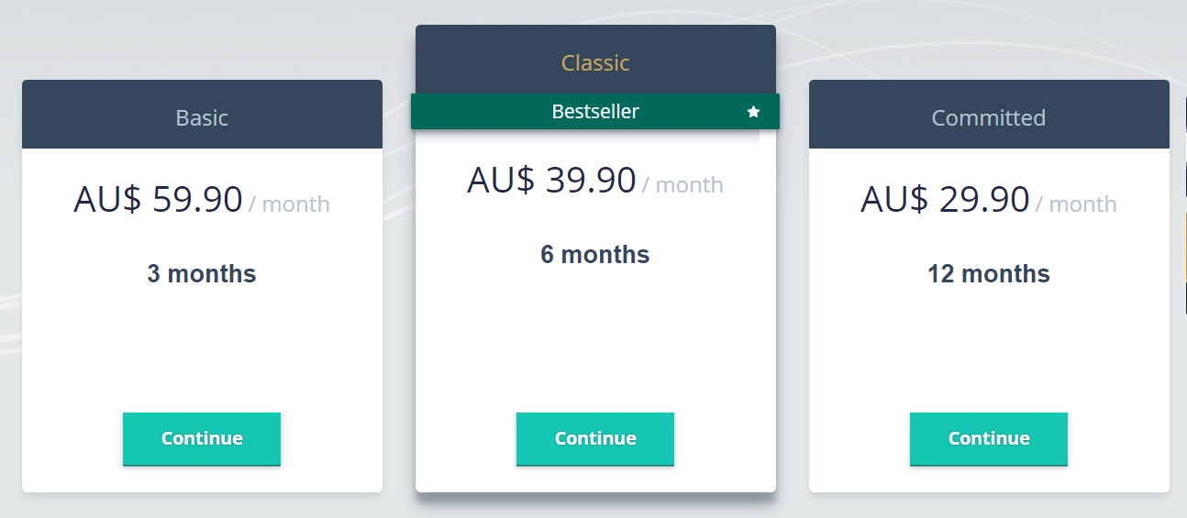Click '/ month' beside the 59.90 price
1187x518 pixels.
pos(289,204)
